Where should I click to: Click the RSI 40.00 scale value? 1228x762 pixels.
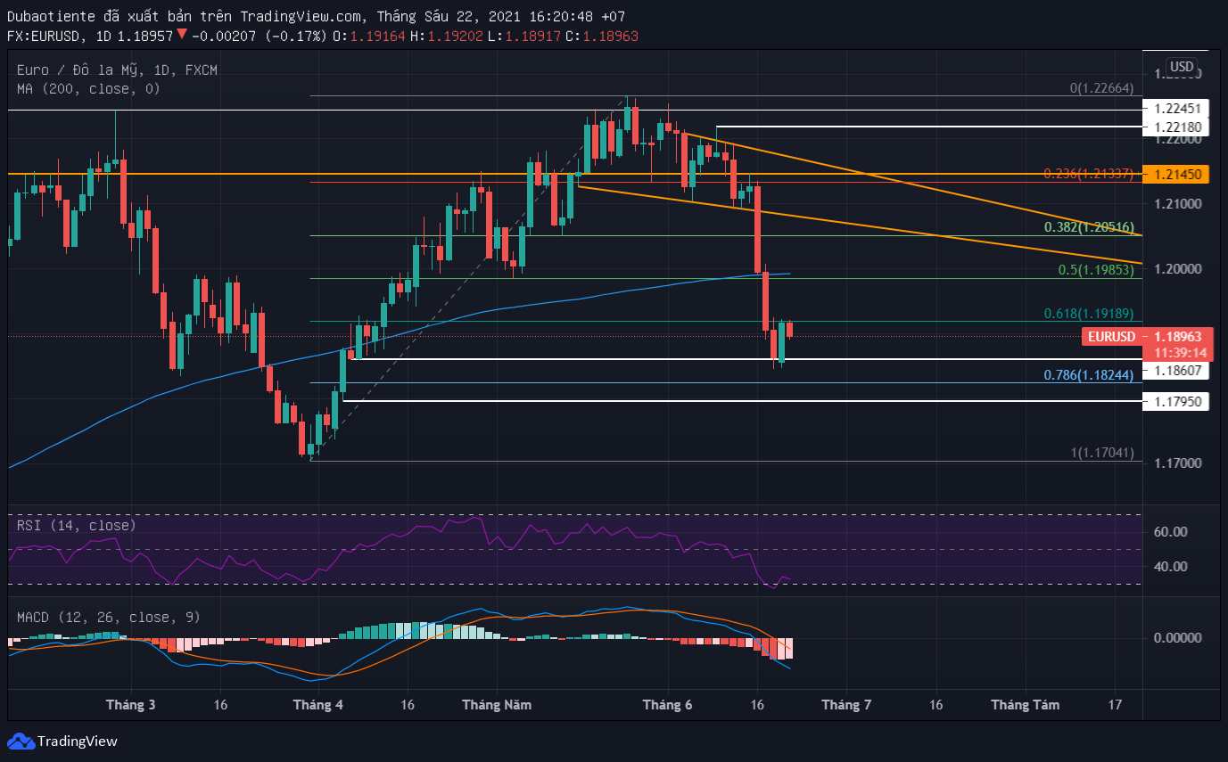[1173, 567]
